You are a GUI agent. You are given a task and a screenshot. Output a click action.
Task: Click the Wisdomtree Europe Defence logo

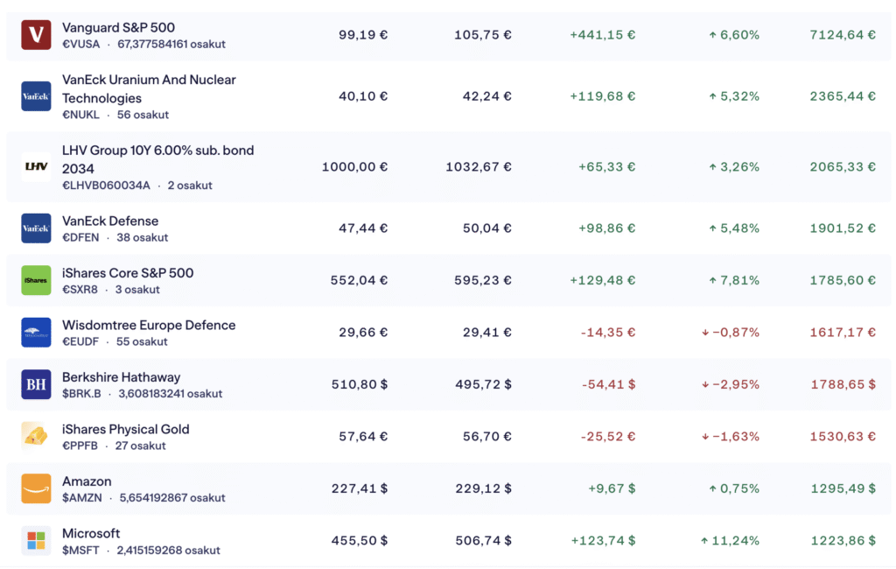(x=36, y=333)
